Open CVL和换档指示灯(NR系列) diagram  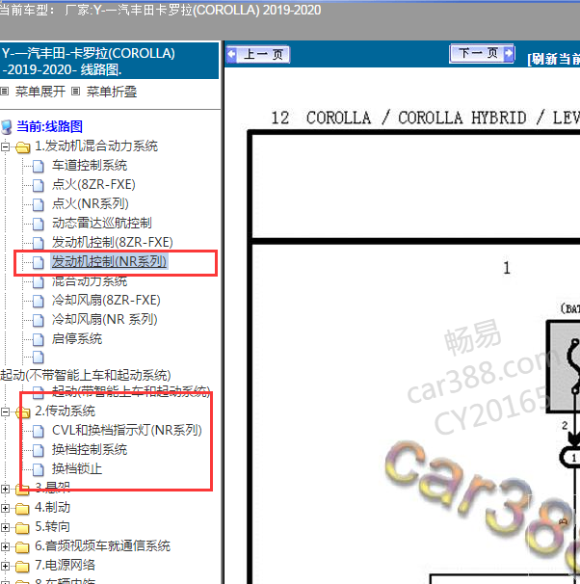(127, 431)
